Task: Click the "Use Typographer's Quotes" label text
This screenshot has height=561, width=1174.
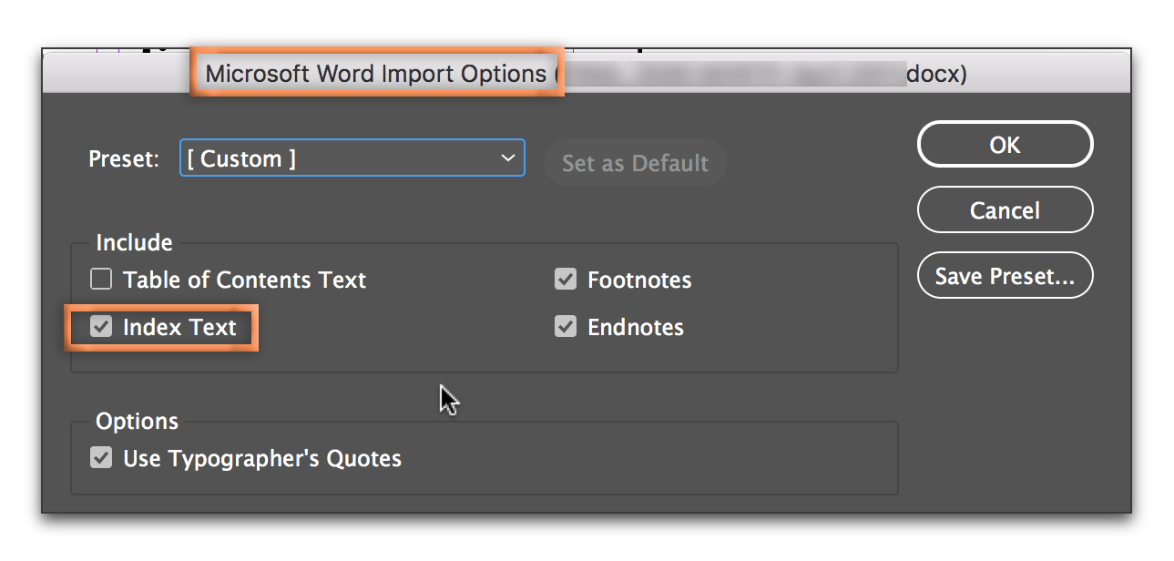Action: point(262,458)
